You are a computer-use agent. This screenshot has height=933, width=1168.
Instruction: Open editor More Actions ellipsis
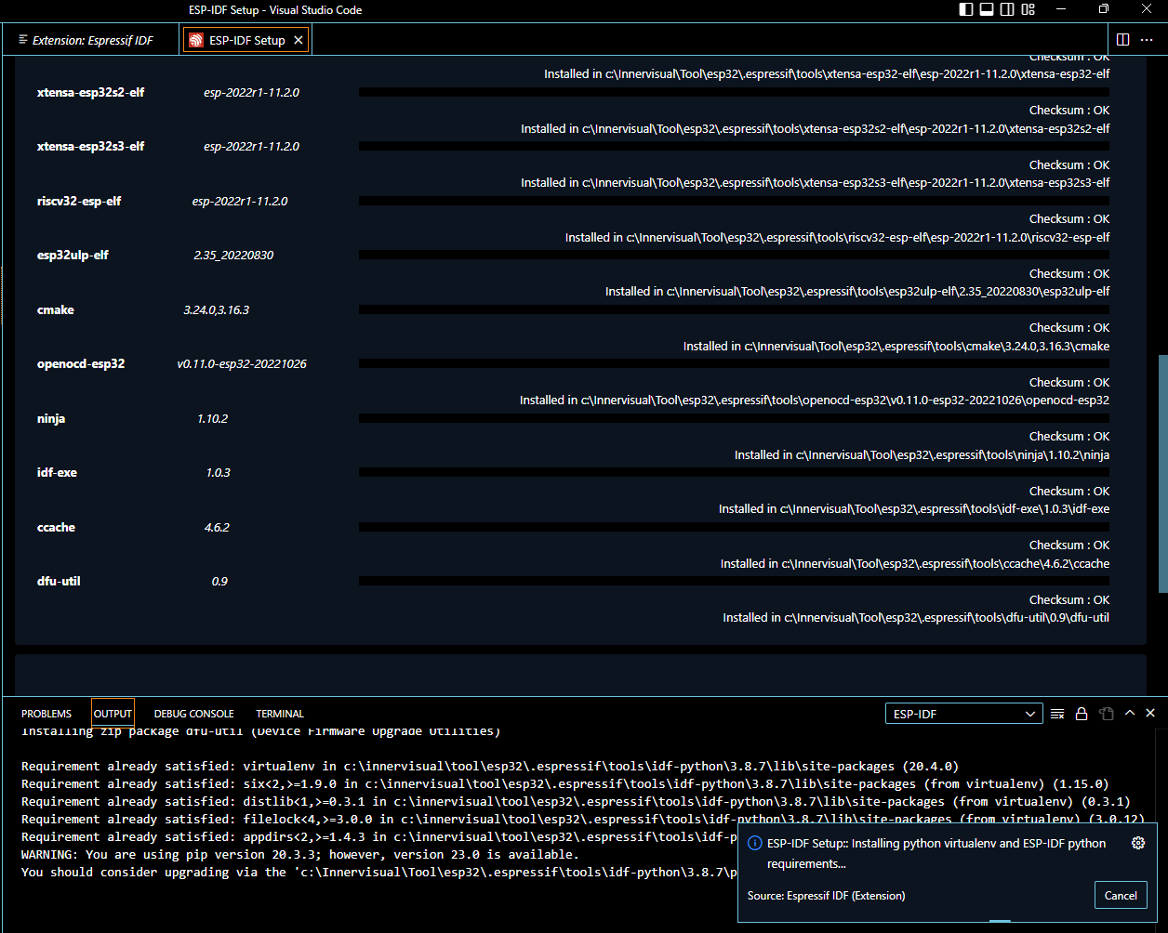[x=1148, y=40]
